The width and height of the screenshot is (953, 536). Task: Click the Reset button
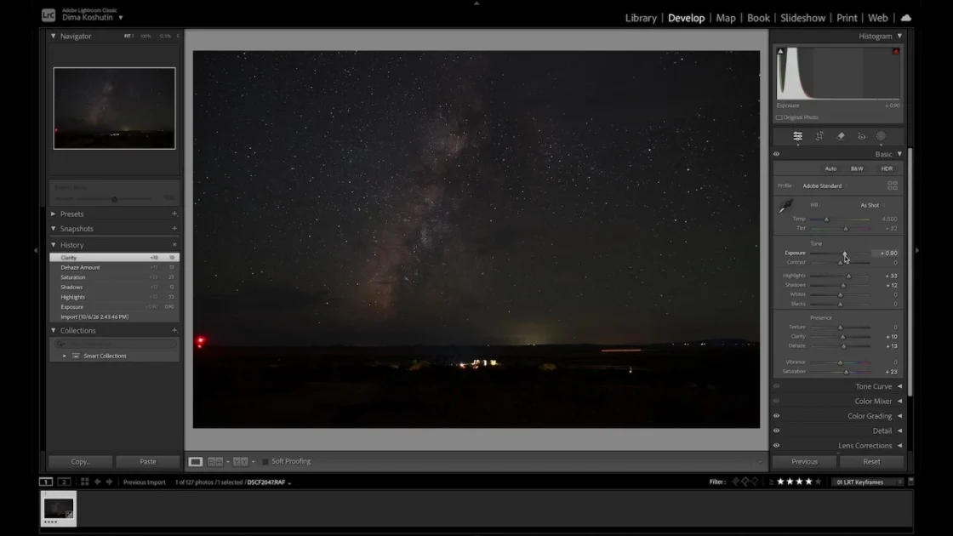(871, 462)
